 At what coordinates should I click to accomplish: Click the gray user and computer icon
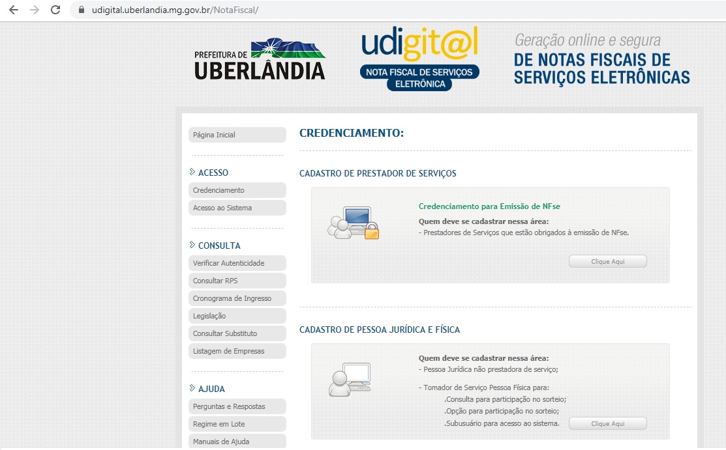(350, 380)
